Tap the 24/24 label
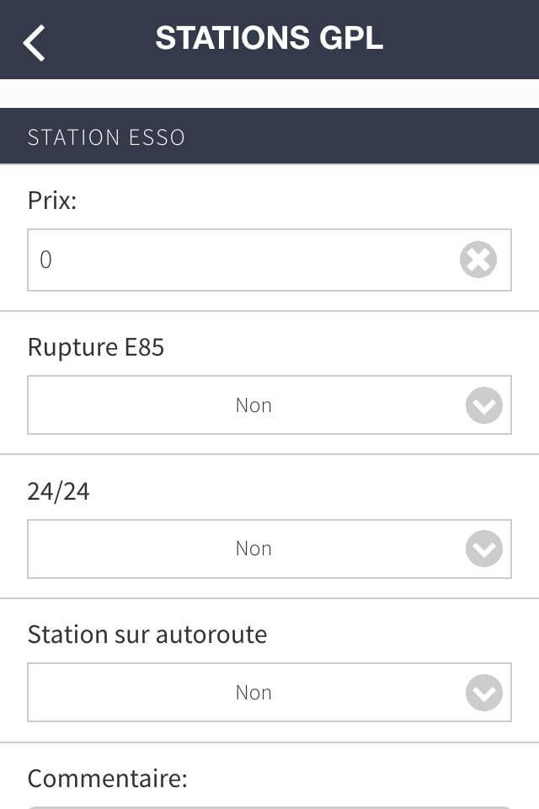The image size is (539, 809). tap(58, 491)
